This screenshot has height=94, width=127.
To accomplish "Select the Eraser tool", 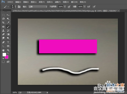I will click(x=3, y=34).
